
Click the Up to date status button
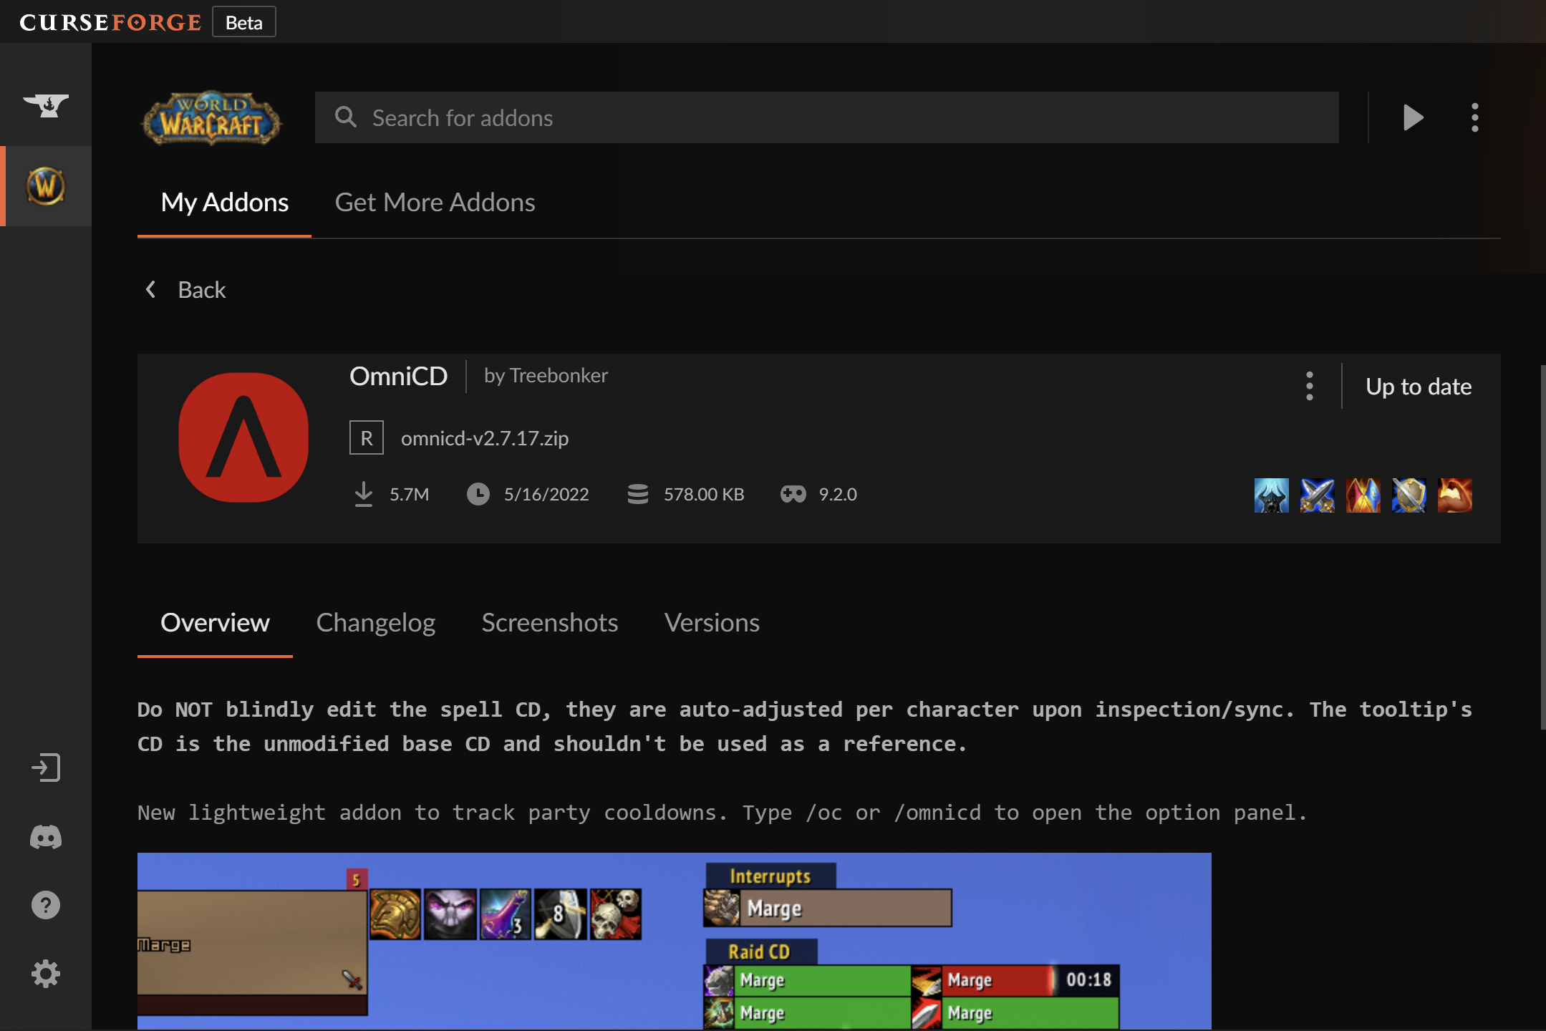[x=1419, y=387]
